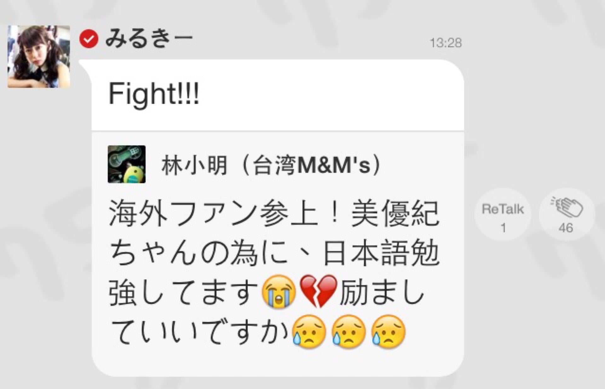Click the first sad sweating face emoji
605x389 pixels.
coord(309,331)
